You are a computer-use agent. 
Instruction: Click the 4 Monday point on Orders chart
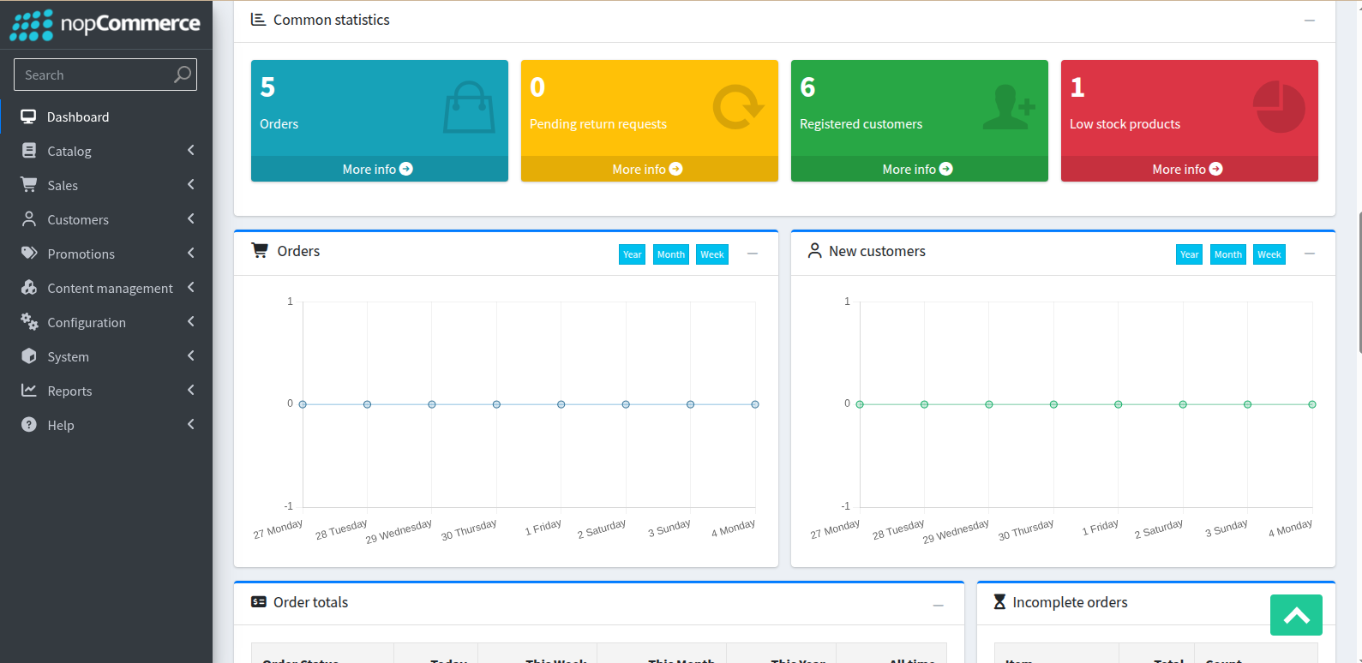coord(755,404)
